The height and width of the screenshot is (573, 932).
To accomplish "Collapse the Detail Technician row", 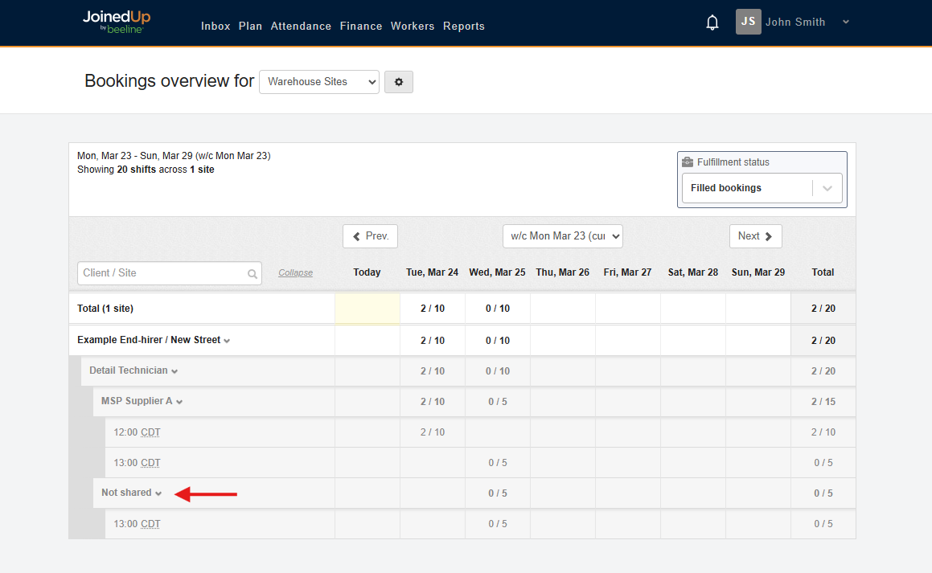I will [175, 370].
